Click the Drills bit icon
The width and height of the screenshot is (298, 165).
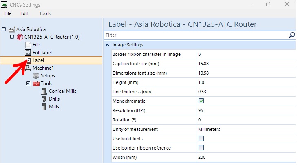pyautogui.click(x=44, y=99)
